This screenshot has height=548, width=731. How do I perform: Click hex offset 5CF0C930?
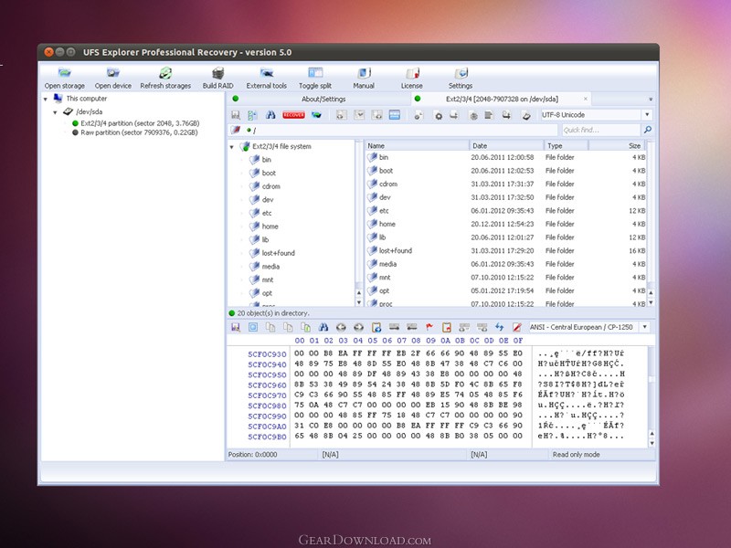(267, 354)
